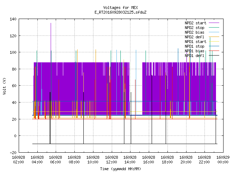The width and height of the screenshot is (230, 172).
Task: Click the yellow NPD1 start legend line
Action: tap(214, 42)
